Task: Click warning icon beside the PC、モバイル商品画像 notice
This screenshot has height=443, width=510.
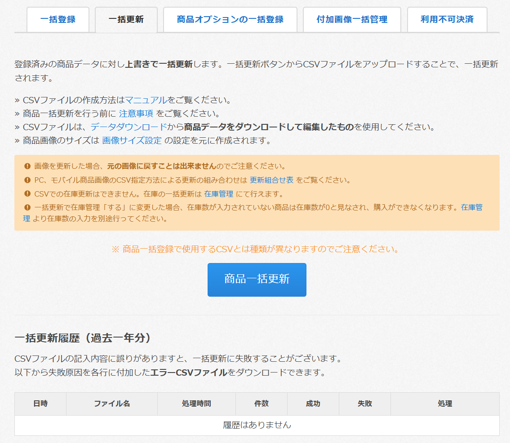Action: pyautogui.click(x=27, y=180)
